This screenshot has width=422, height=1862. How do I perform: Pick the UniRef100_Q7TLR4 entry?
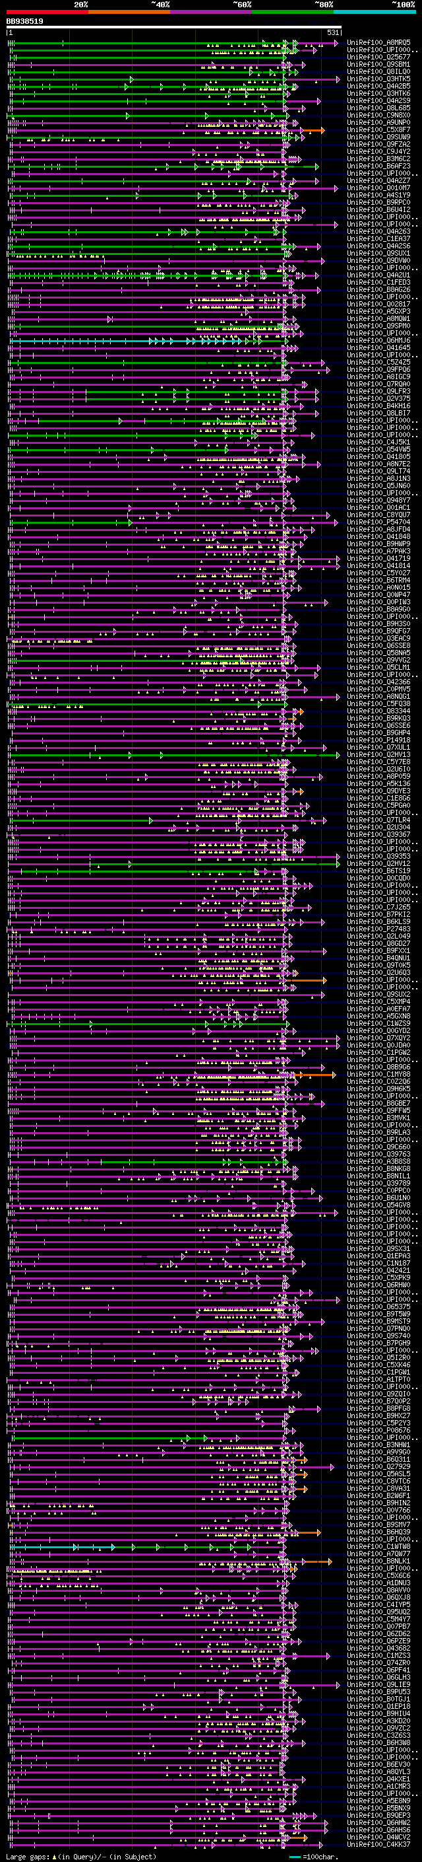[x=378, y=820]
